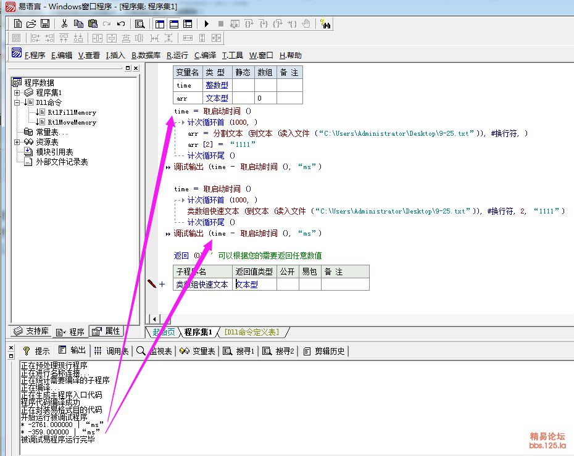Click the same-width sizing icon
Image resolution: width=574 pixels, height=456 pixels.
(x=188, y=38)
